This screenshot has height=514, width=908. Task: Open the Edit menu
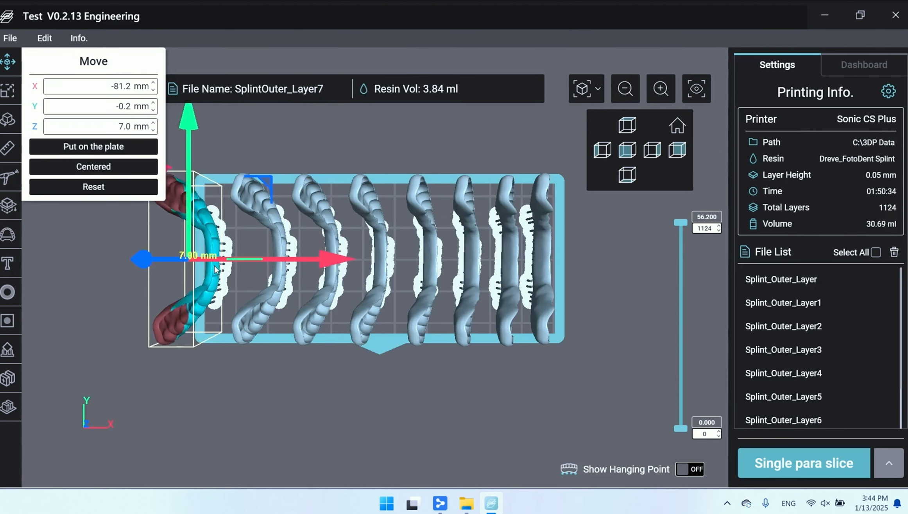(x=44, y=38)
